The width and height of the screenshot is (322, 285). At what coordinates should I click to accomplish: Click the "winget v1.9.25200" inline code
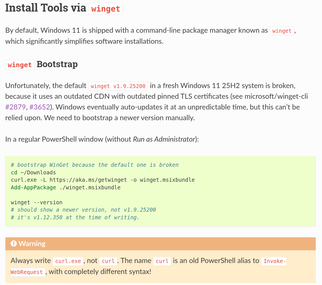[118, 86]
